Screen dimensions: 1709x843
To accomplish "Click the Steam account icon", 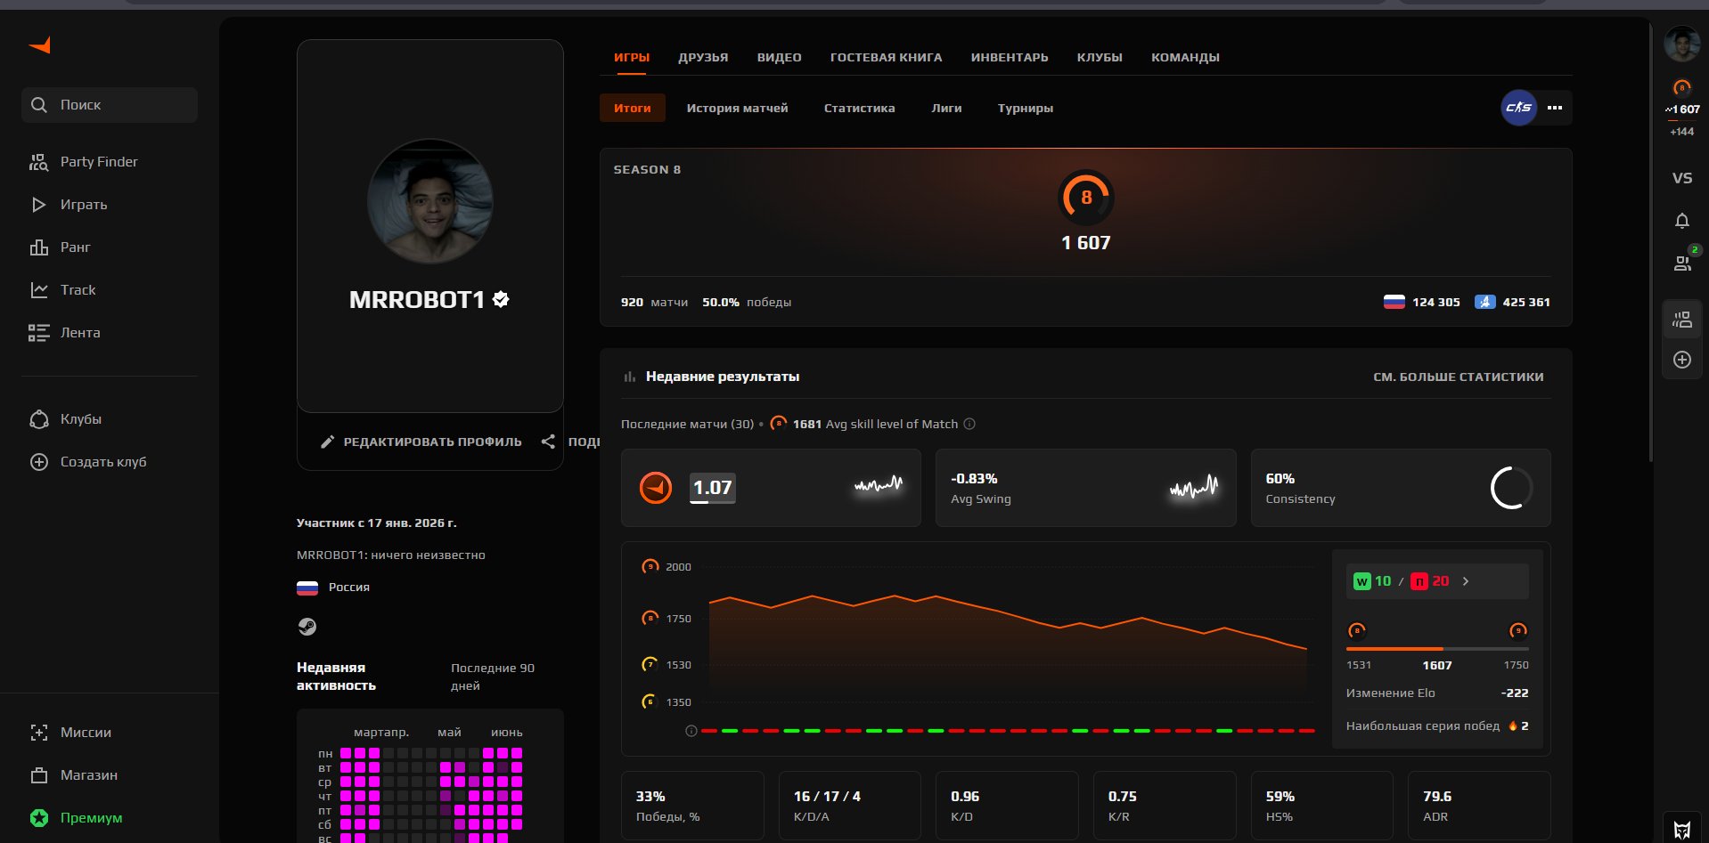I will click(307, 627).
